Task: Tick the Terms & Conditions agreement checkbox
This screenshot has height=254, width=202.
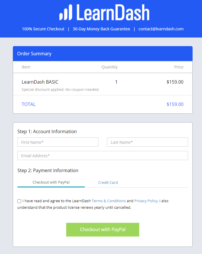Action: coord(19,201)
